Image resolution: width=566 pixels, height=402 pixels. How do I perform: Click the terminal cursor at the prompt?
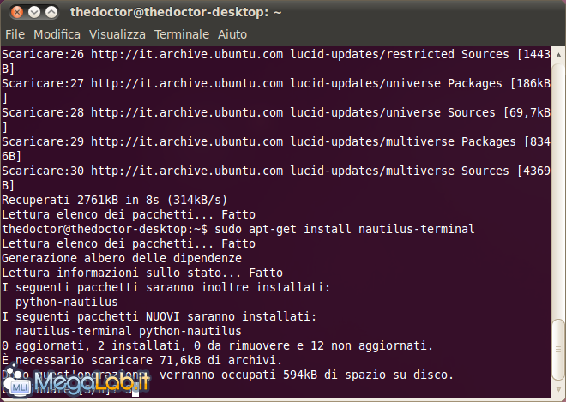[135, 391]
